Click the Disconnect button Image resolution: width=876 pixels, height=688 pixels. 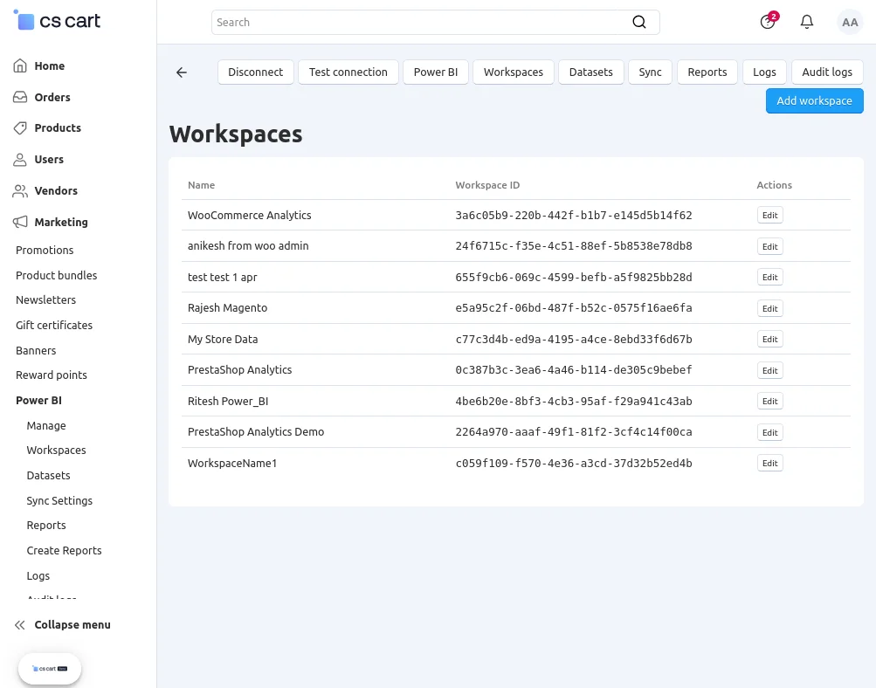coord(255,72)
